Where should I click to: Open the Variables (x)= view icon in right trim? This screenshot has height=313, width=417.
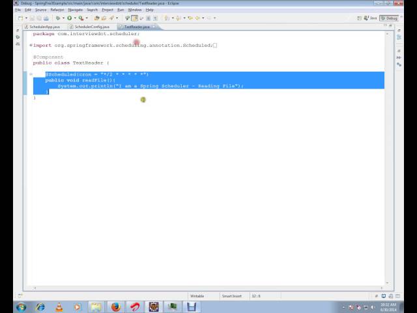pos(399,57)
